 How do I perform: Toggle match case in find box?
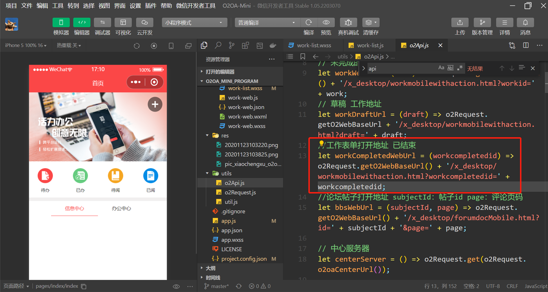(441, 68)
